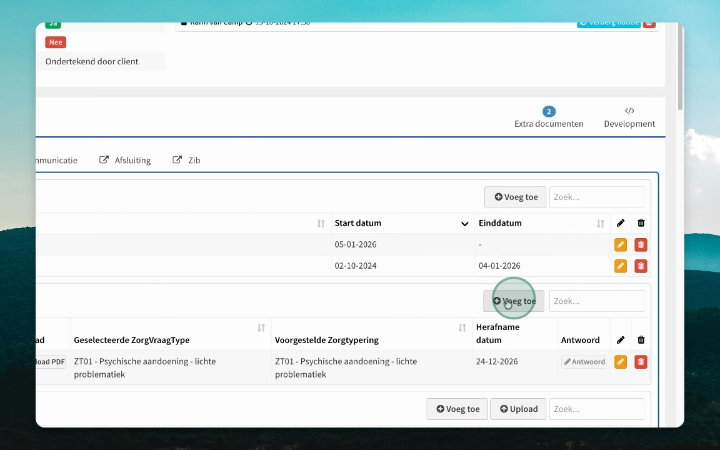Click ZT01 text under Geselecteerde ZorgVraagType
The height and width of the screenshot is (450, 720).
tap(144, 367)
